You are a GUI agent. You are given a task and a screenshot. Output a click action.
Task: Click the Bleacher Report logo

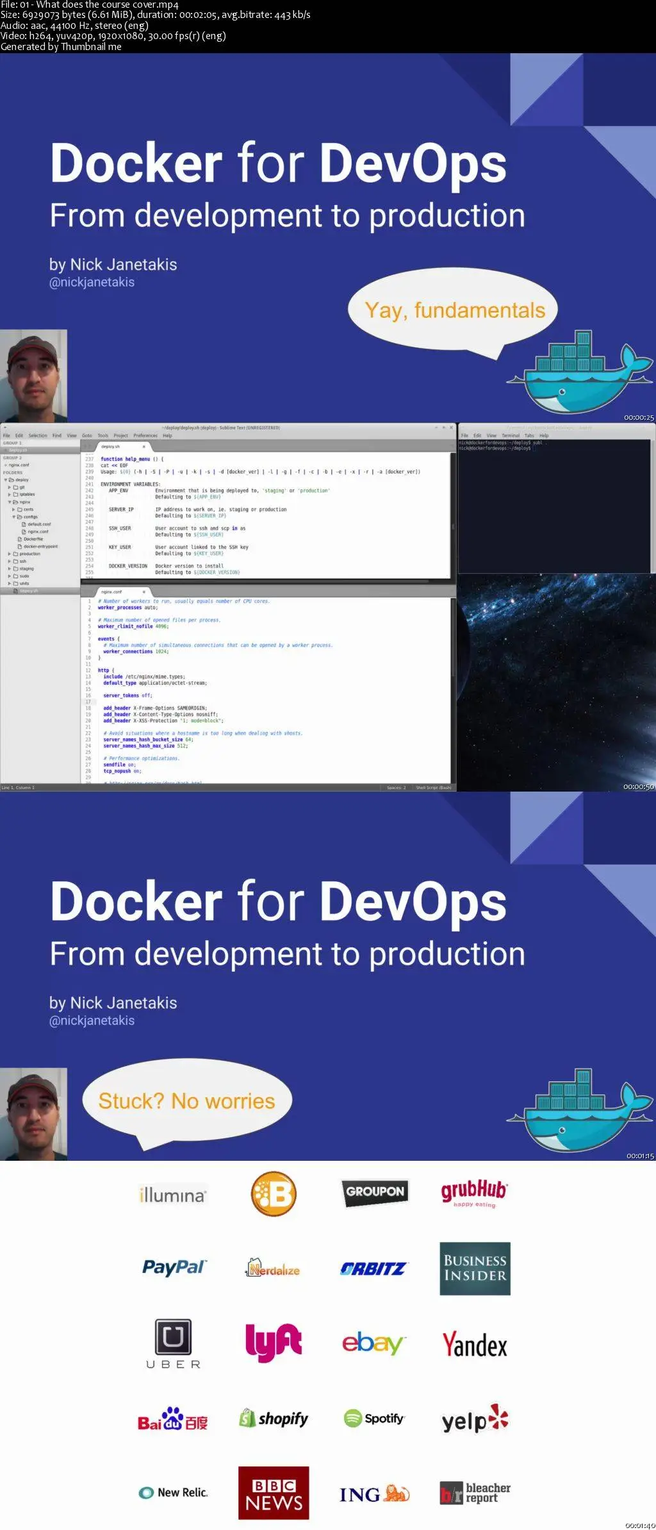[475, 1493]
